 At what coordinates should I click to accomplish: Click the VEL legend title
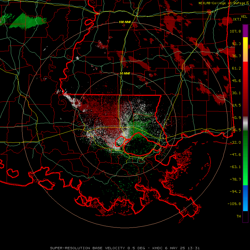point(244,17)
